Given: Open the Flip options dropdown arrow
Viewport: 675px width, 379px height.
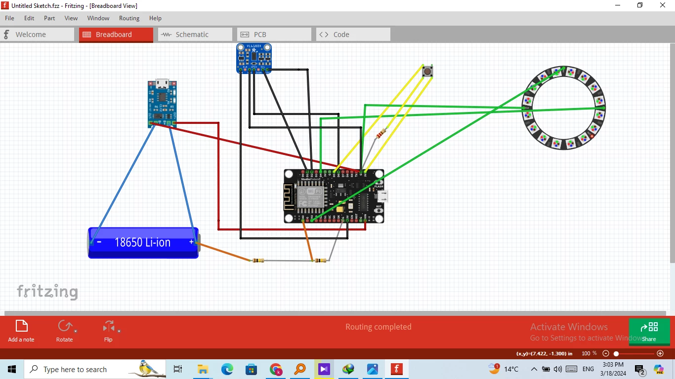Looking at the screenshot, I should (119, 331).
